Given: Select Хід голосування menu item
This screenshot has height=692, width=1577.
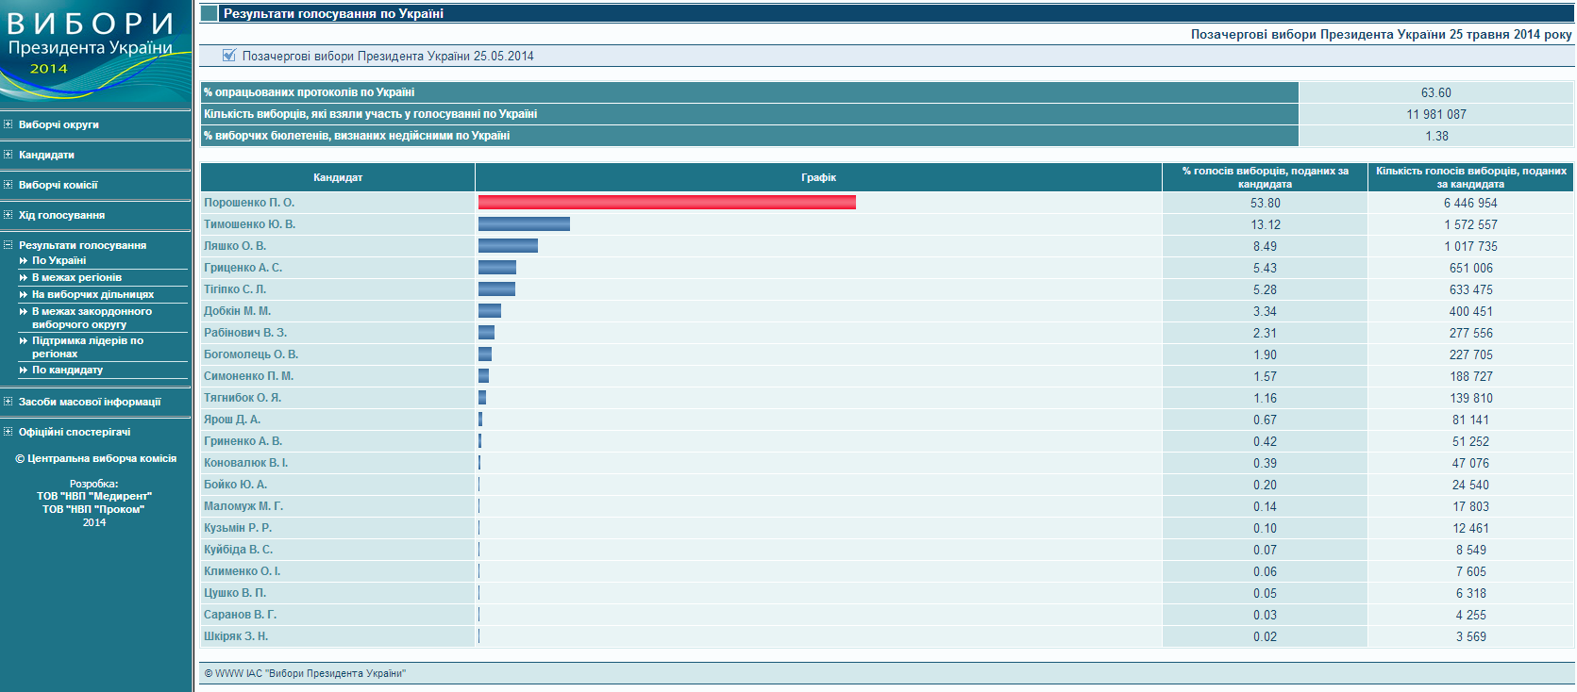Looking at the screenshot, I should pyautogui.click(x=61, y=215).
